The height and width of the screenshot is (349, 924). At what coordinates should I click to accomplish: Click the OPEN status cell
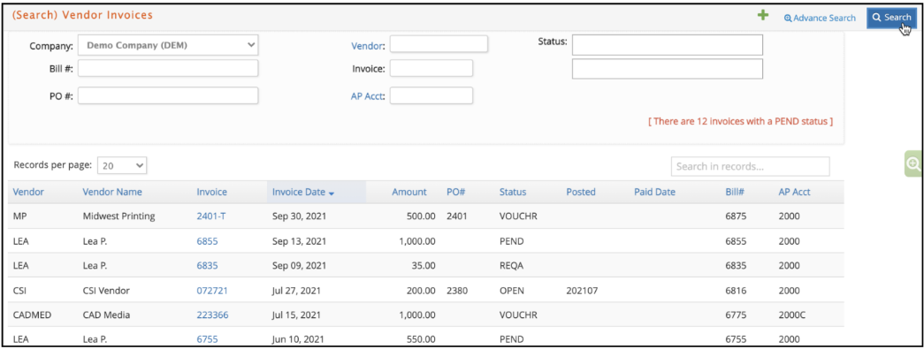pyautogui.click(x=511, y=291)
